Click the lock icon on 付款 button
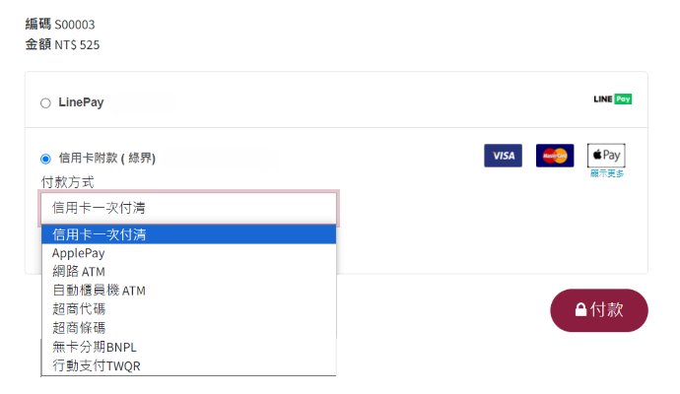The width and height of the screenshot is (680, 394). 580,310
